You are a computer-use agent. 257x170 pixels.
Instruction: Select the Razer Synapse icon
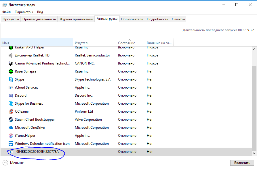coord(11,71)
